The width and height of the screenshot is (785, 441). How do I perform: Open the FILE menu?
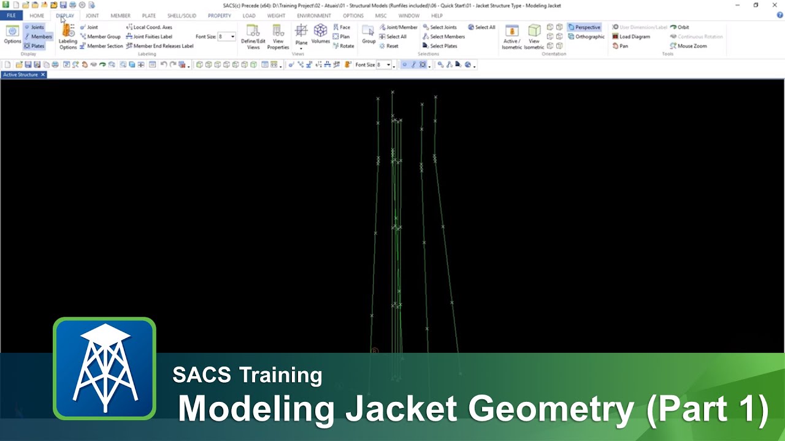tap(11, 15)
